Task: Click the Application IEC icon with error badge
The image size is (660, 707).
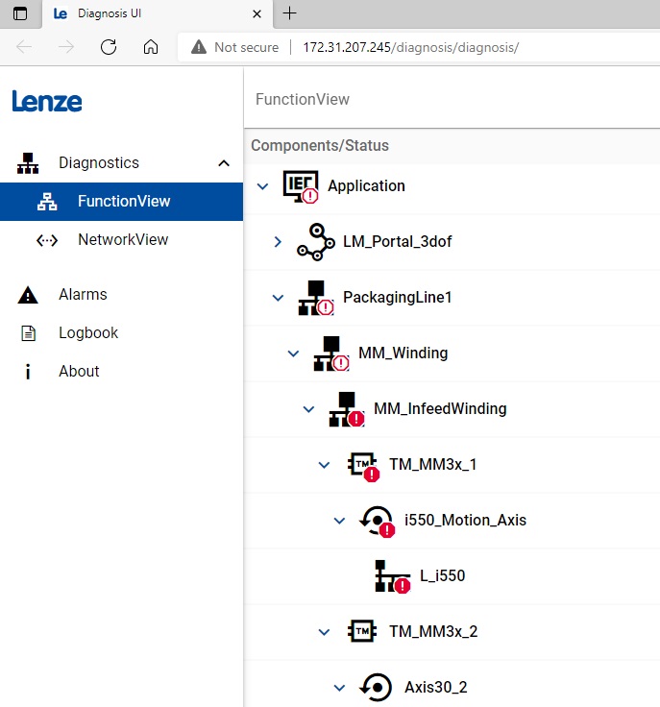Action: click(299, 186)
